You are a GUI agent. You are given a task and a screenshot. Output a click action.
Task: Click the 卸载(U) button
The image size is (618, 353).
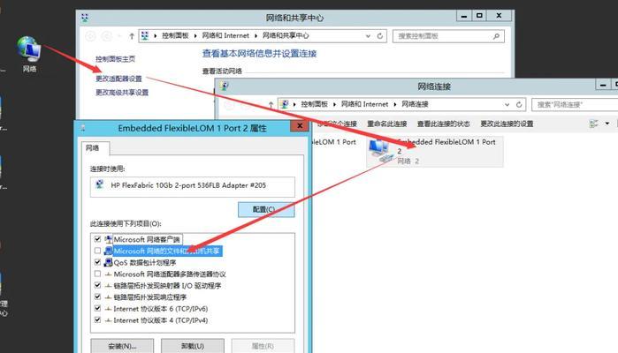tap(193, 346)
